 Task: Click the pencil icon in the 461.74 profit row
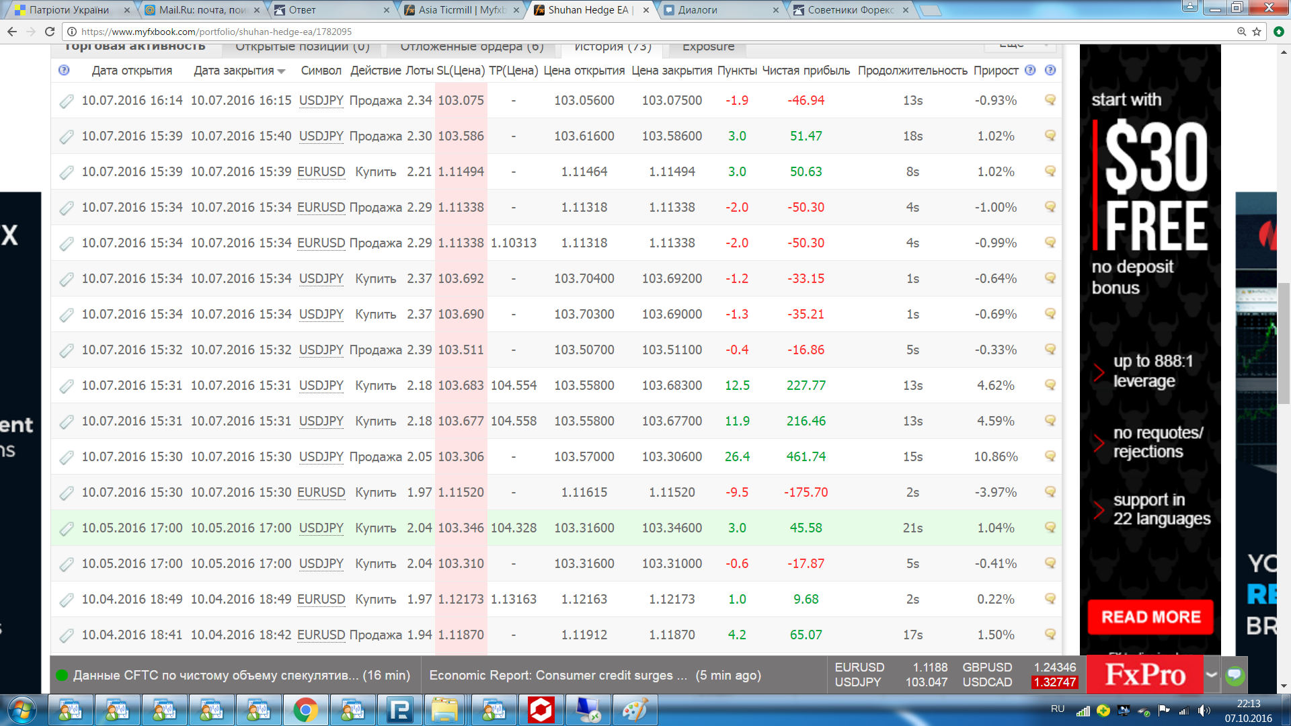coord(66,458)
